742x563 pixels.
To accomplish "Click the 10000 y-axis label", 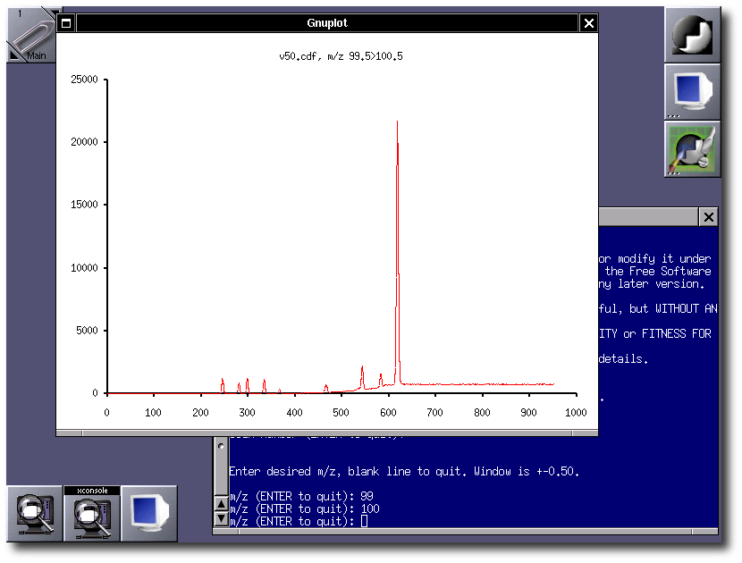I will click(x=84, y=268).
